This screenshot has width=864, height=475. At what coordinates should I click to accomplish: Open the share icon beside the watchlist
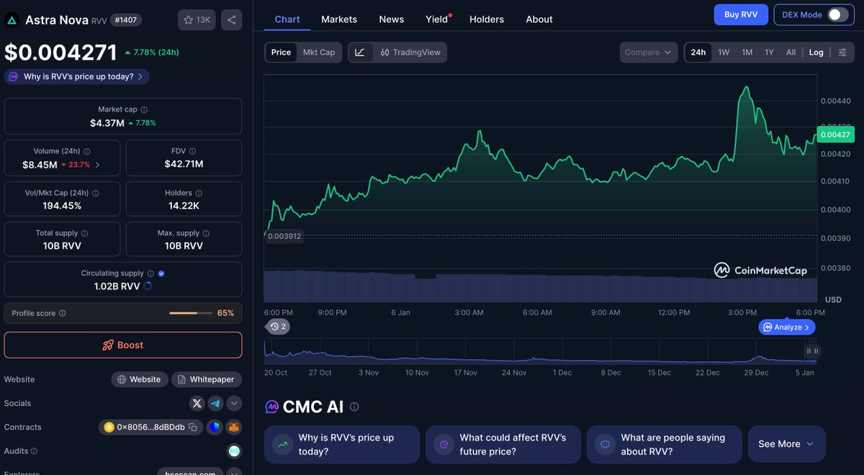[x=231, y=19]
